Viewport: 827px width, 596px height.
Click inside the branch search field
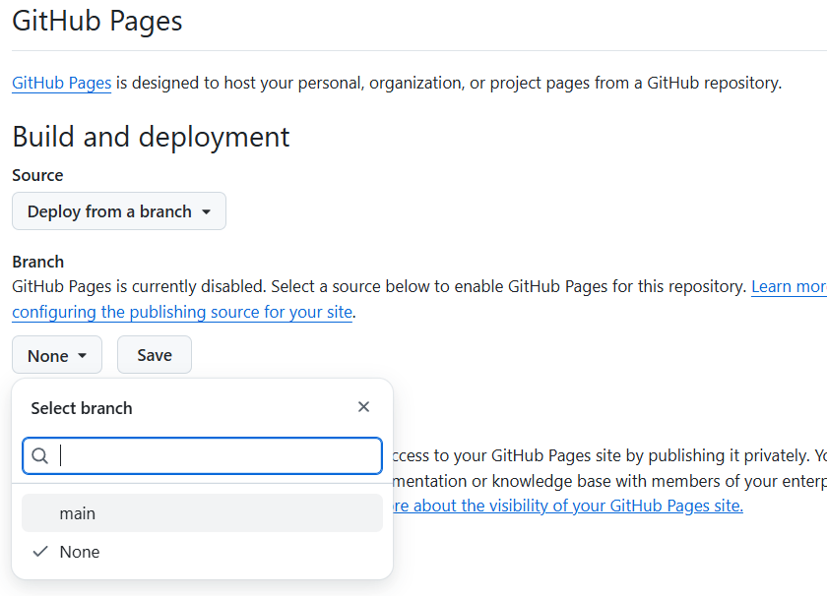[x=202, y=455]
